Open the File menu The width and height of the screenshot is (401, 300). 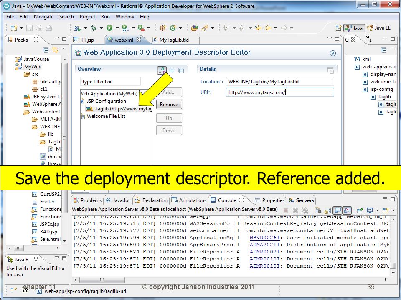pyautogui.click(x=10, y=17)
